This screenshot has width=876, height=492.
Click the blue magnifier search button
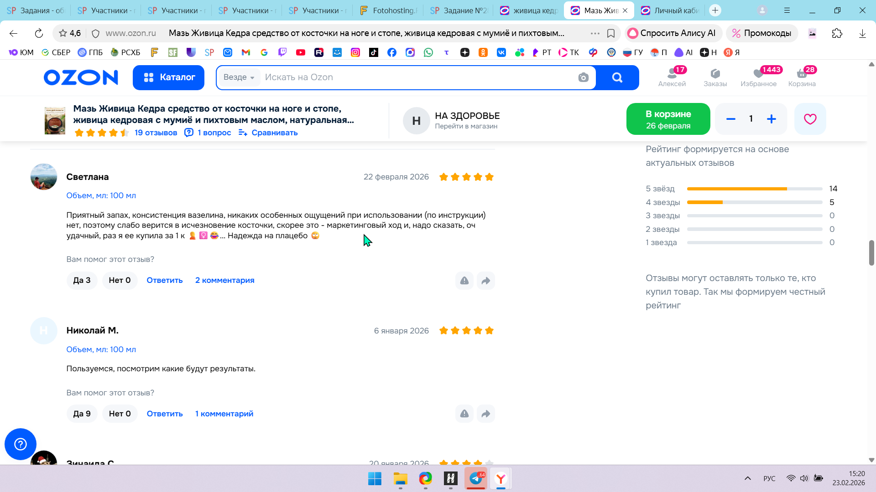click(x=617, y=77)
